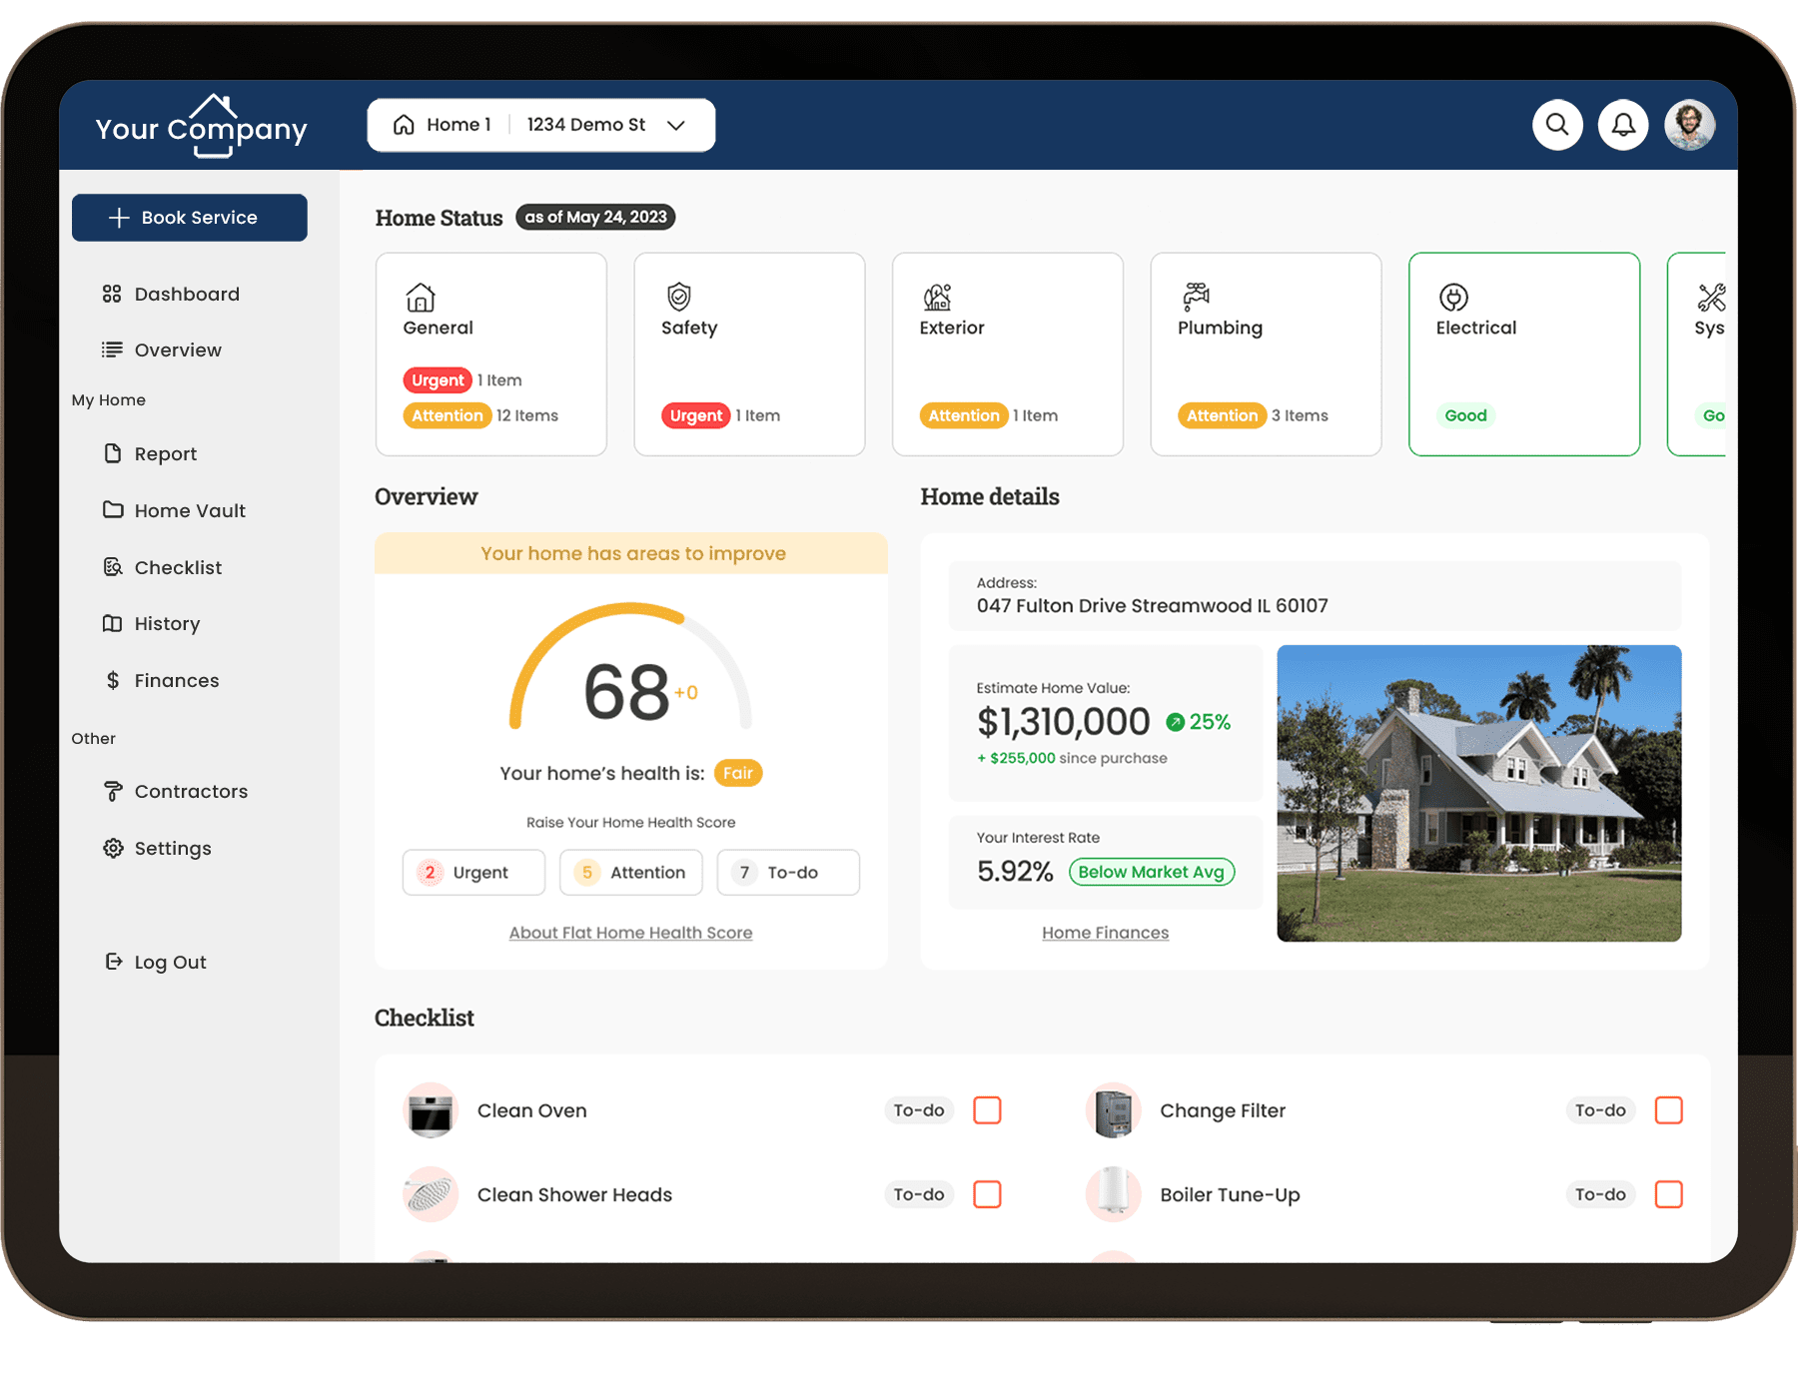Click the Safety shield icon
1798x1389 pixels.
click(679, 297)
